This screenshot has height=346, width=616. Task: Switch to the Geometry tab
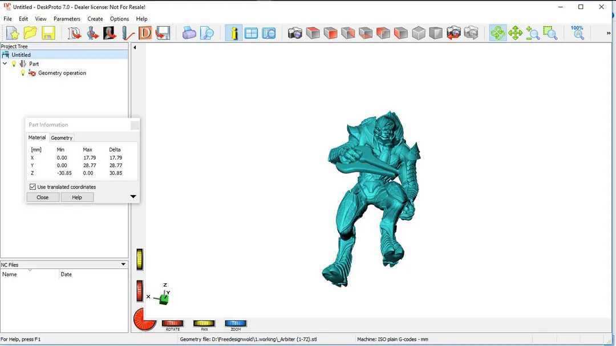coord(62,138)
